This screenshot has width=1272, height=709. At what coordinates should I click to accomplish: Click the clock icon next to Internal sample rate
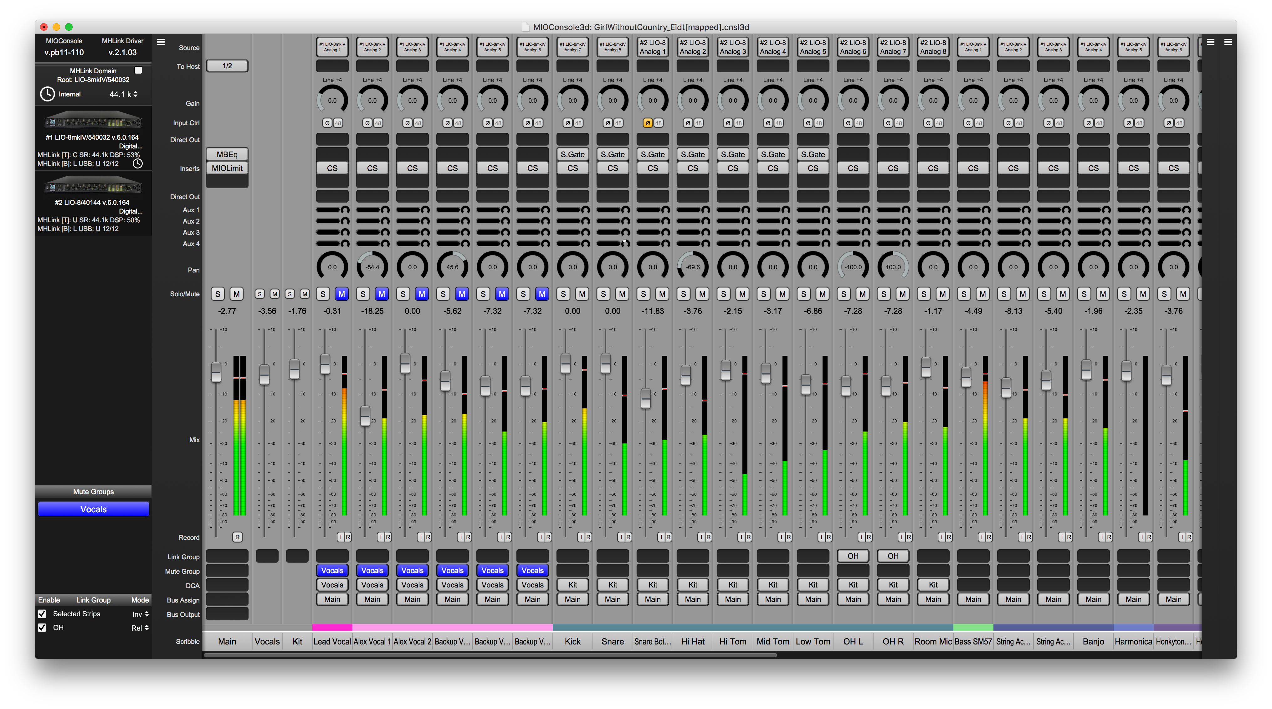tap(47, 94)
